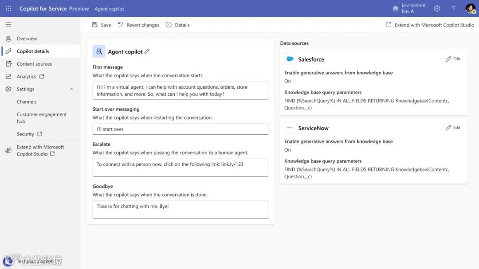Collapse the Settings section chevron
This screenshot has width=479, height=269.
(71, 89)
